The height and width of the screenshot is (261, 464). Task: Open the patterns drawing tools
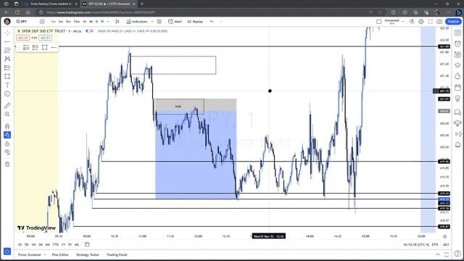(x=7, y=59)
